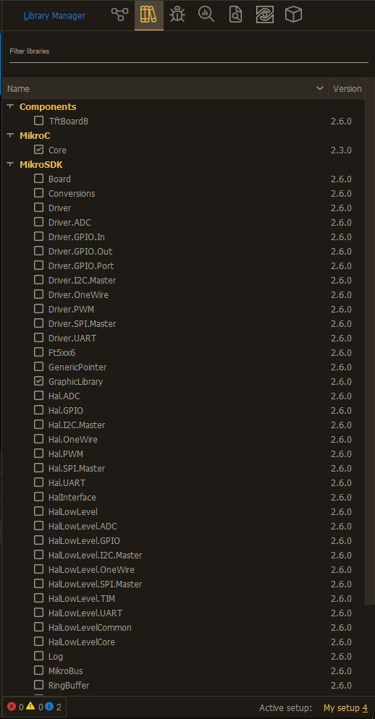Open the package cube icon panel

293,15
